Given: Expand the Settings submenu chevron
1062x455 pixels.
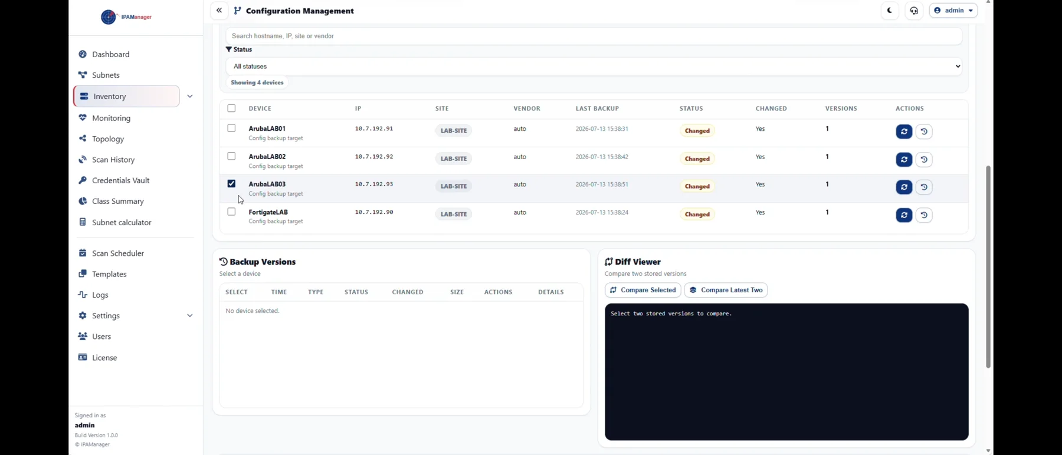Looking at the screenshot, I should coord(190,316).
